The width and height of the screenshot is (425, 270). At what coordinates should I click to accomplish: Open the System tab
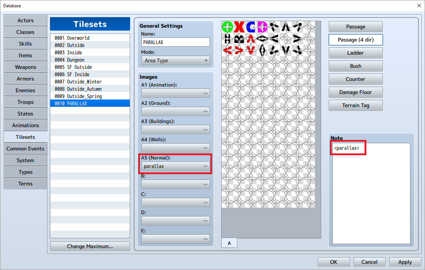26,160
